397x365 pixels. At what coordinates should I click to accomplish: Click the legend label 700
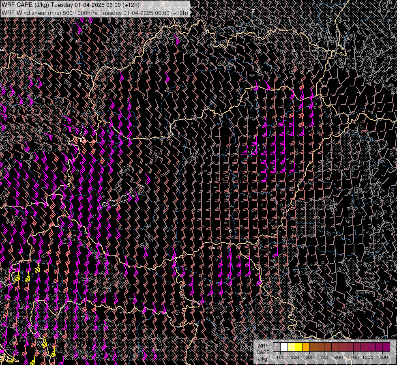(x=324, y=357)
